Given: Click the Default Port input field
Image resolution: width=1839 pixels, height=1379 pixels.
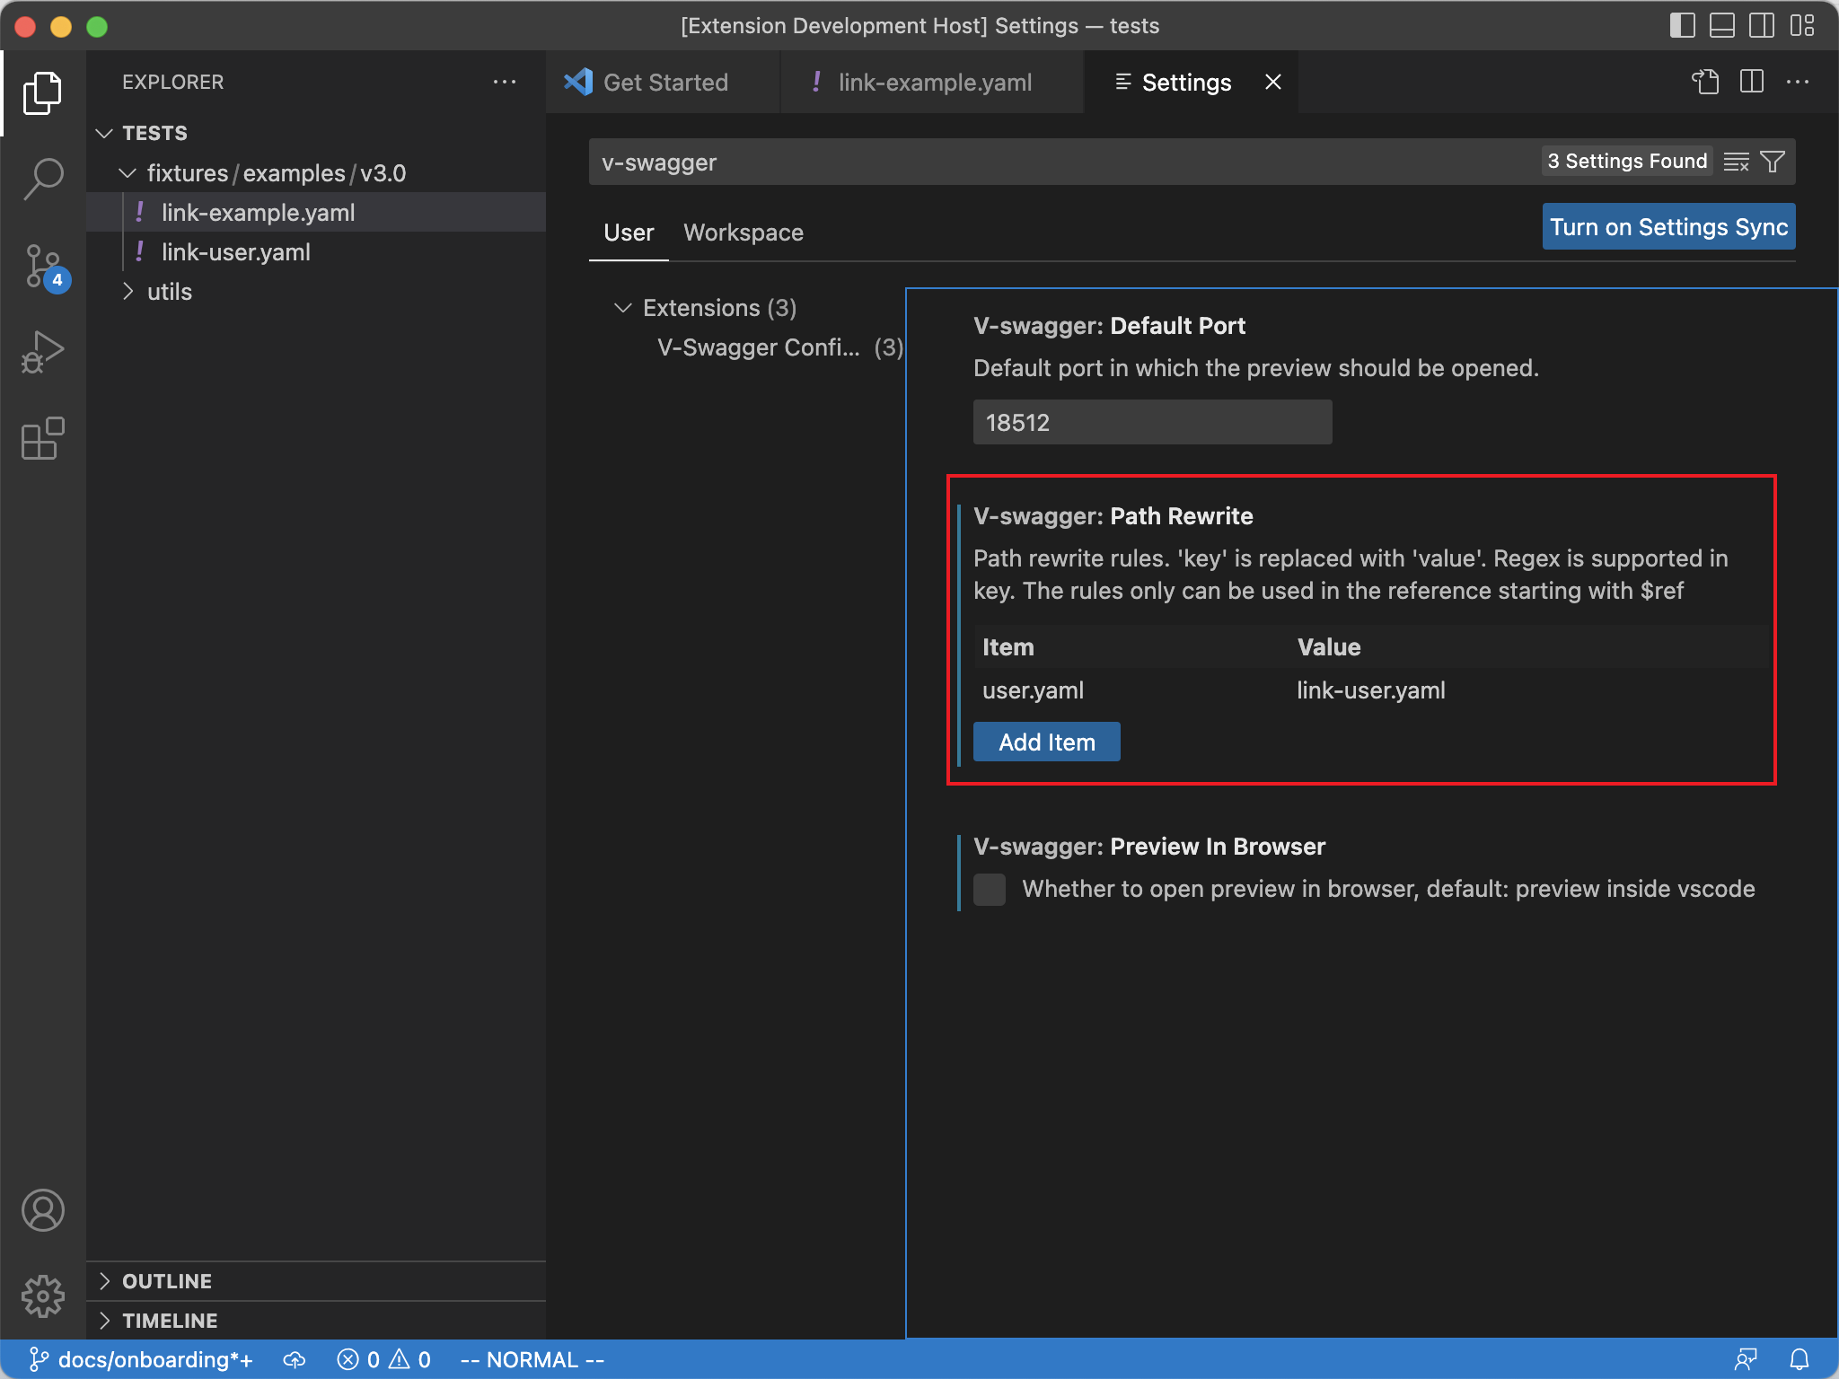Looking at the screenshot, I should coord(1152,422).
